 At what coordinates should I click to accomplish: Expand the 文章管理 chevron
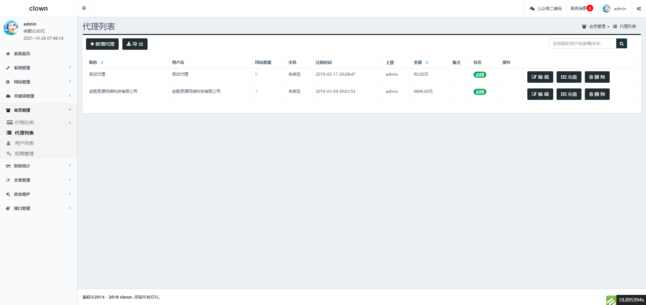pyautogui.click(x=70, y=180)
